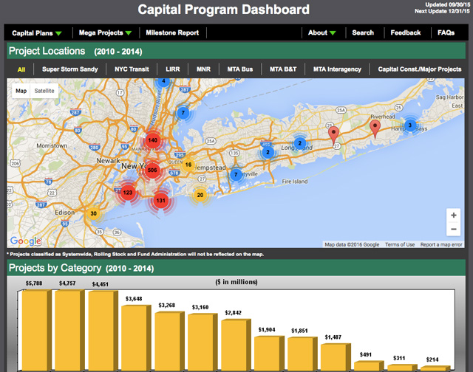Click the $1,904 category bar
This screenshot has width=473, height=372.
click(x=269, y=354)
